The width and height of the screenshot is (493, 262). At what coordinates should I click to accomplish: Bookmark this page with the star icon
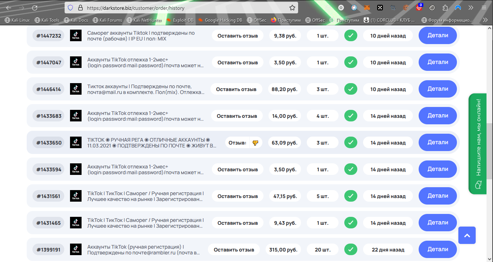click(292, 8)
